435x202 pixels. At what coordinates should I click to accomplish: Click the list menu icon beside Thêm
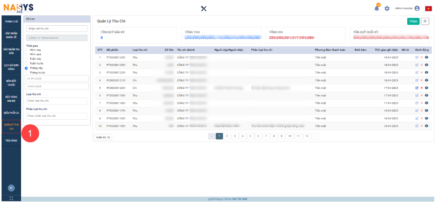pyautogui.click(x=425, y=21)
